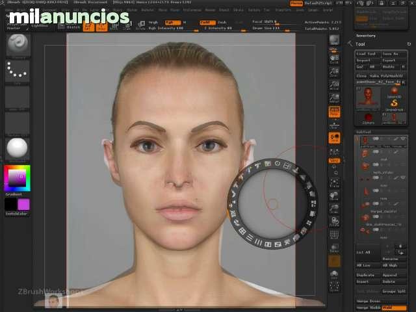Image resolution: width=416 pixels, height=312 pixels.
Task: Open the Render menu
Action: point(210,10)
